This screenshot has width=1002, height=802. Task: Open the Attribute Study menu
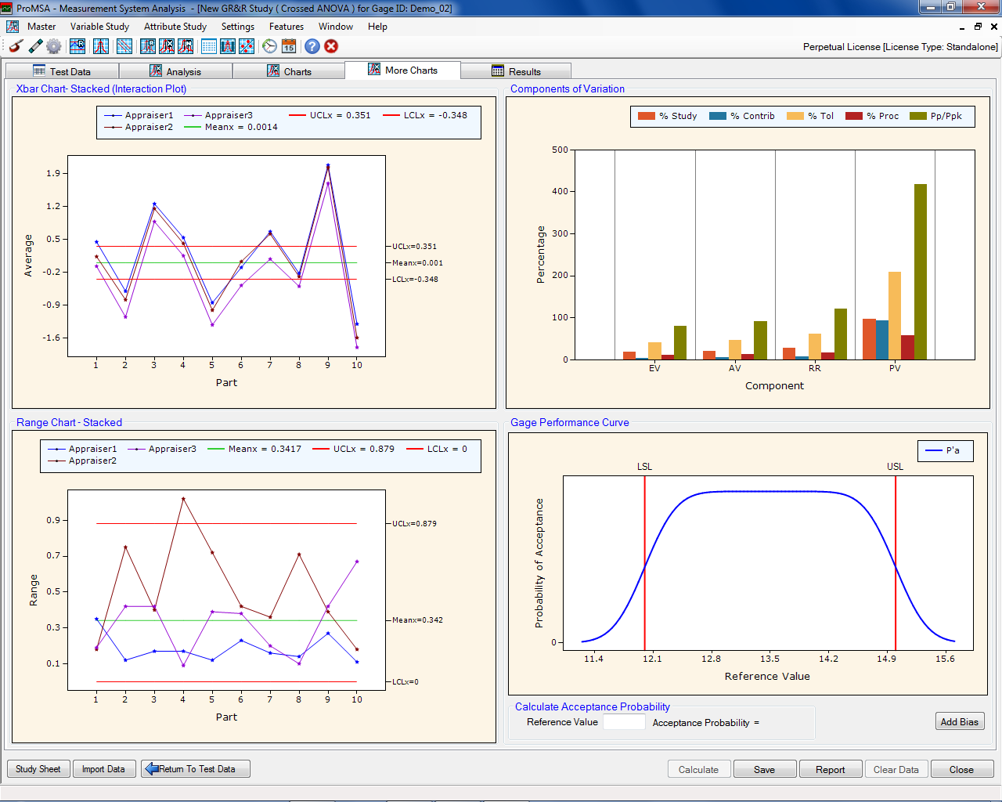coord(175,27)
